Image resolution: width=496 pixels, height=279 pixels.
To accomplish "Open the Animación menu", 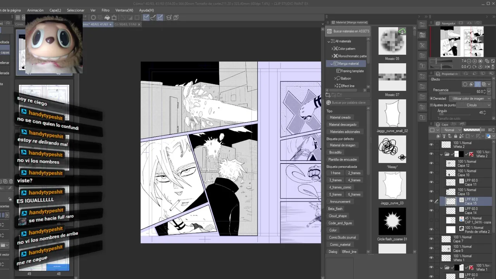I will click(35, 10).
